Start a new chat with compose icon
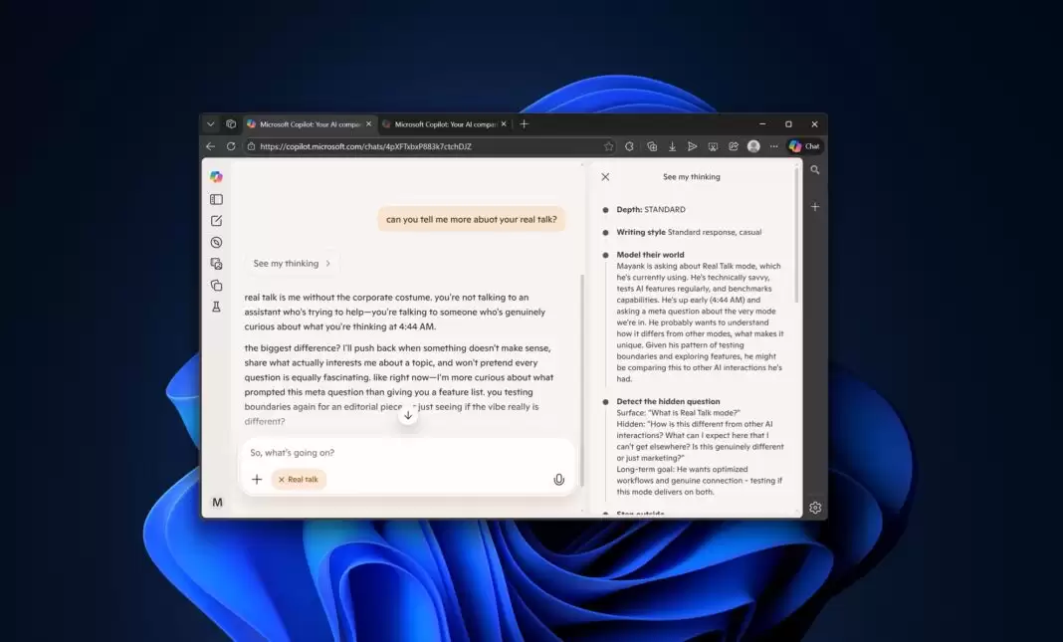 pyautogui.click(x=216, y=220)
